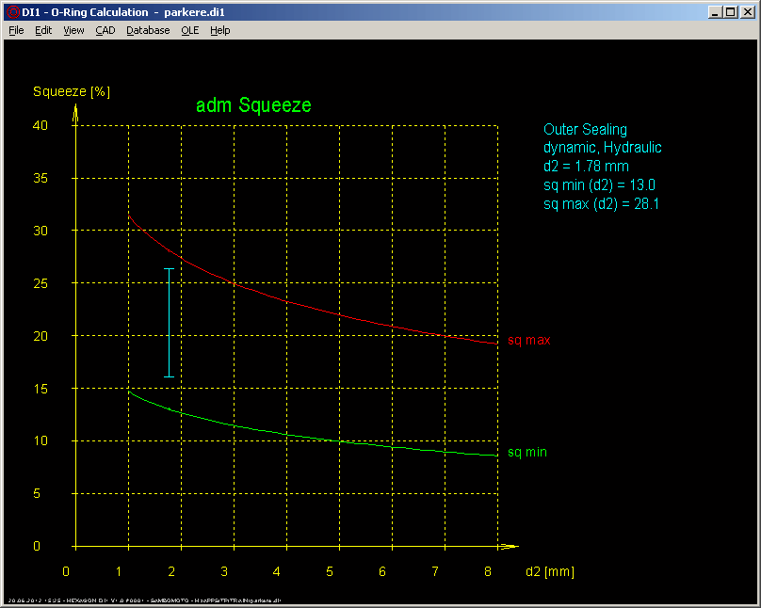Screen dimensions: 761x608
Task: Open the View menu
Action: pos(73,30)
